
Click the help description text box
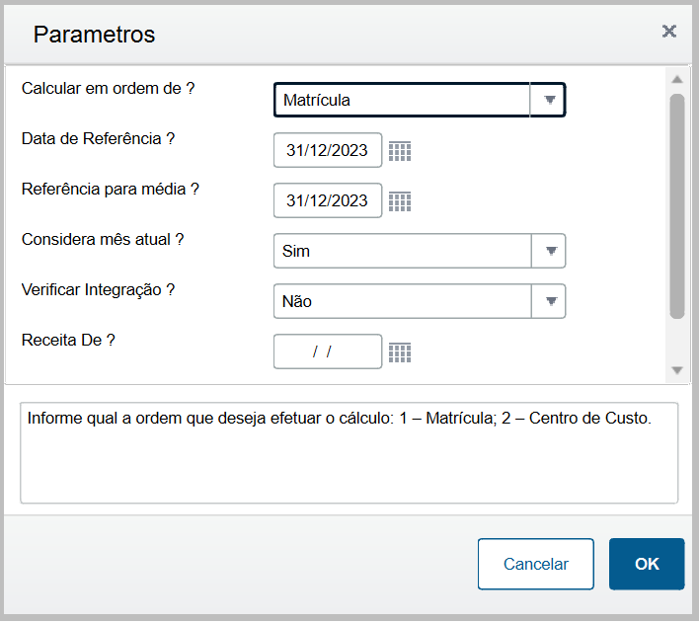pyautogui.click(x=349, y=453)
